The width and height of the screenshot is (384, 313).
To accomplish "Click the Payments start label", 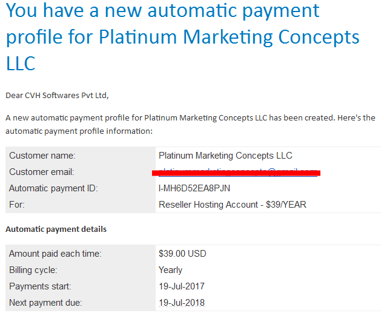I will point(40,286).
